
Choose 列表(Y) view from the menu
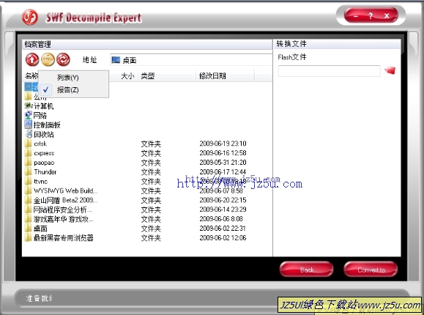pos(68,78)
